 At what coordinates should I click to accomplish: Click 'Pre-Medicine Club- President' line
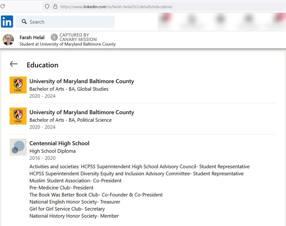(x=61, y=188)
